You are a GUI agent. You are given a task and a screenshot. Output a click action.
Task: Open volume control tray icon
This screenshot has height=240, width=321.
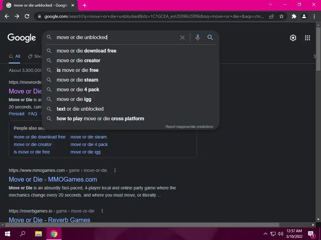click(x=281, y=234)
